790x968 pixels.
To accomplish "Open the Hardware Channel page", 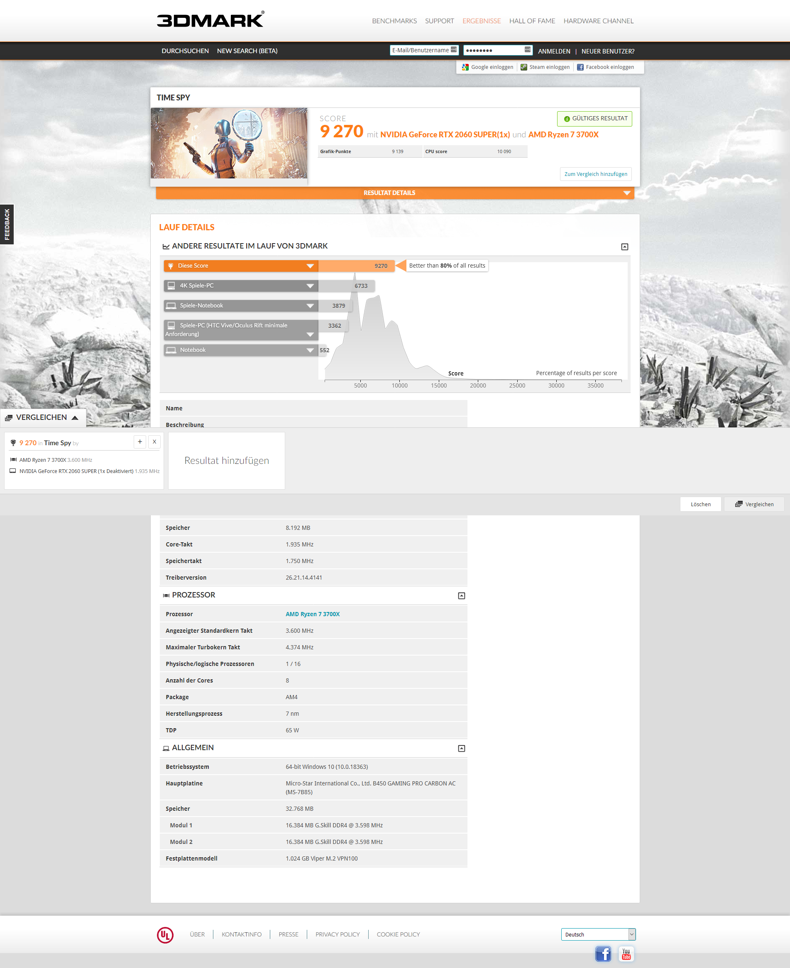I will click(599, 21).
